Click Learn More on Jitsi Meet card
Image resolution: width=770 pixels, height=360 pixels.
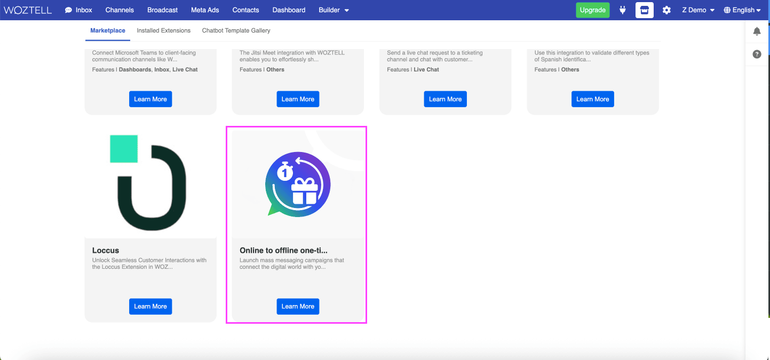tap(298, 99)
